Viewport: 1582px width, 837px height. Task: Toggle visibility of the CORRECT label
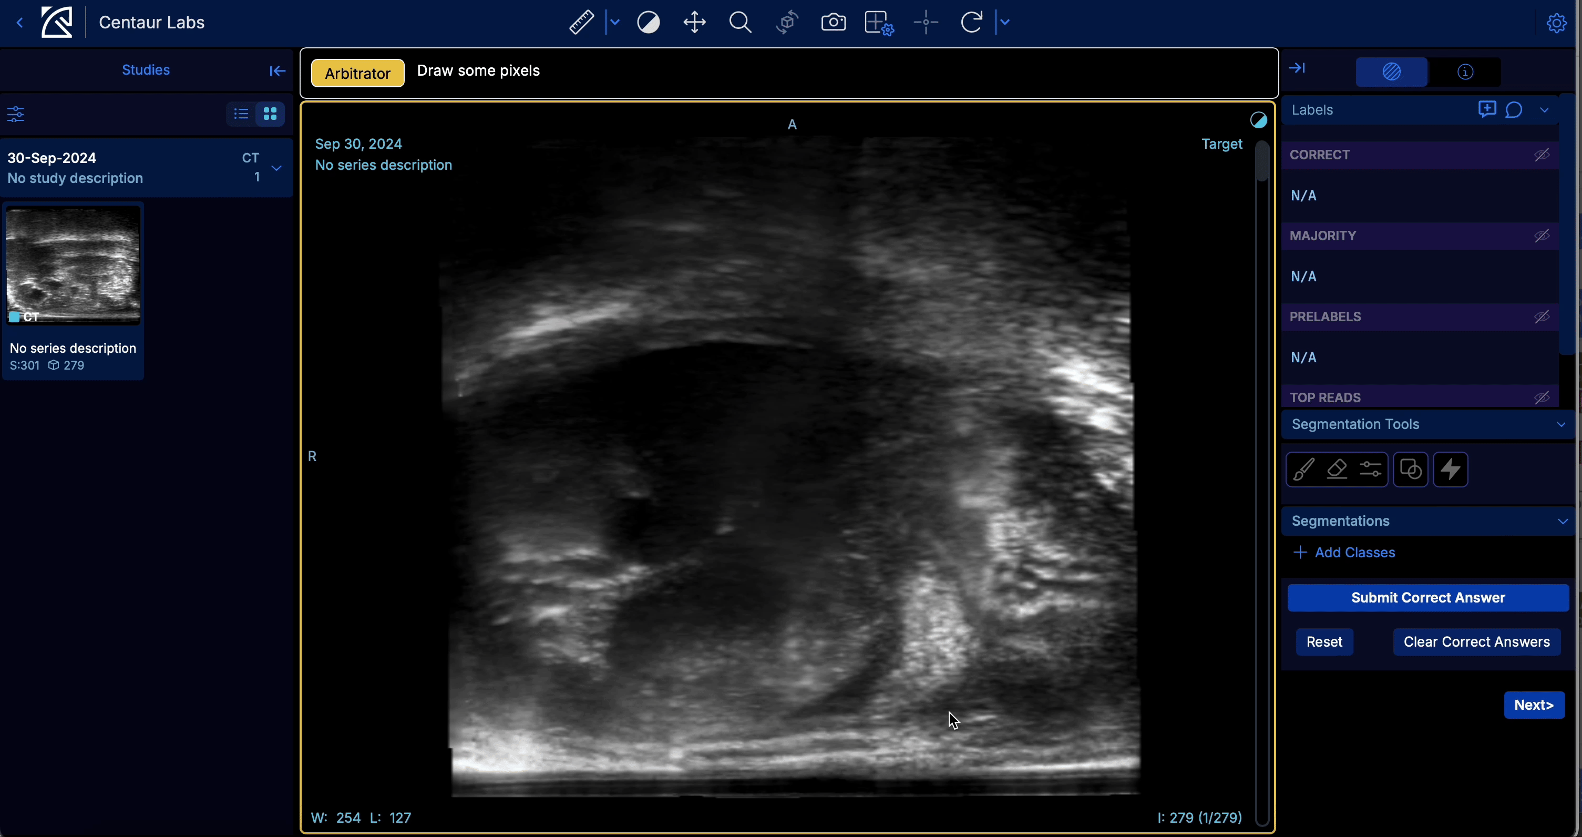pos(1542,154)
